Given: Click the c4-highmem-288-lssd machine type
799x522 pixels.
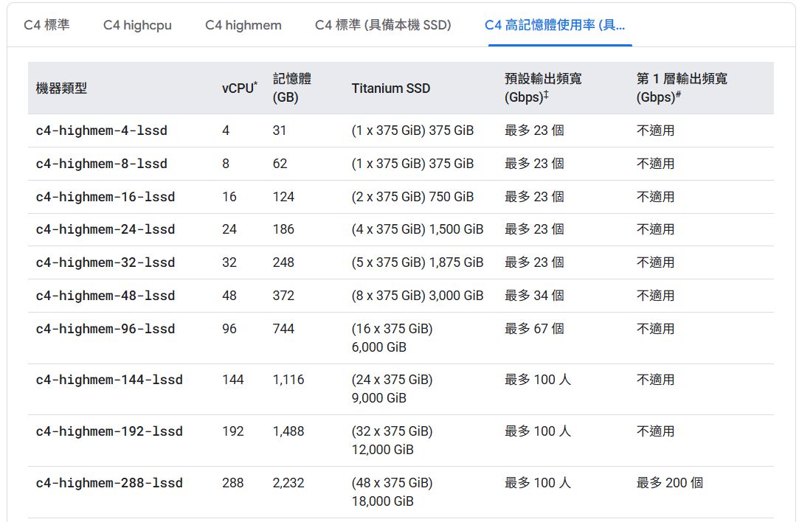Looking at the screenshot, I should coord(109,483).
